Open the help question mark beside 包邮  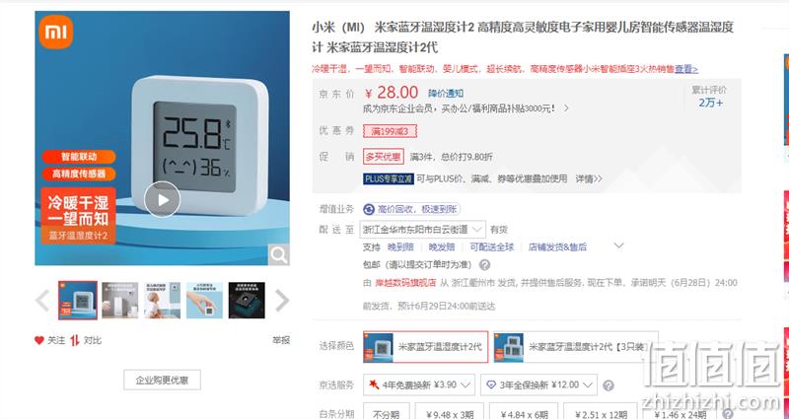pyautogui.click(x=484, y=264)
